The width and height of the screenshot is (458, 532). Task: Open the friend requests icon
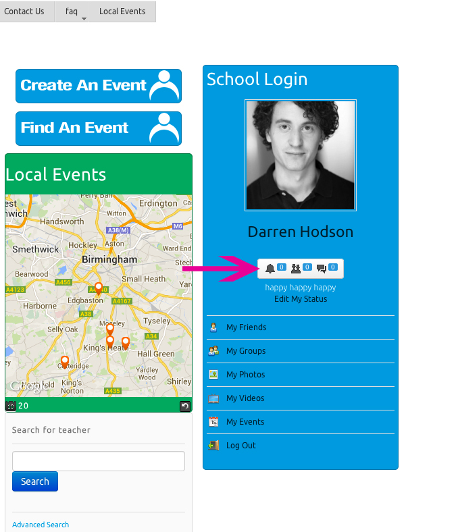[x=296, y=269]
